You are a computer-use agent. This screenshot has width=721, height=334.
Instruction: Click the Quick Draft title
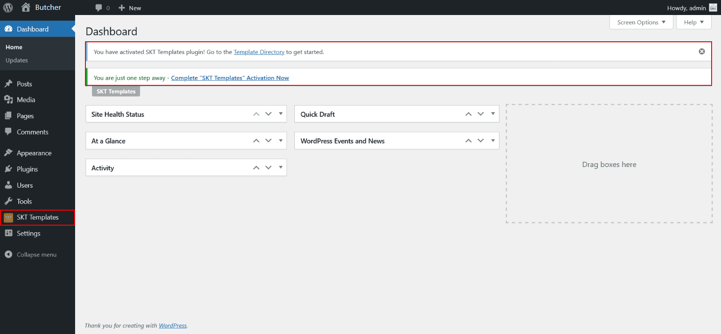(318, 114)
